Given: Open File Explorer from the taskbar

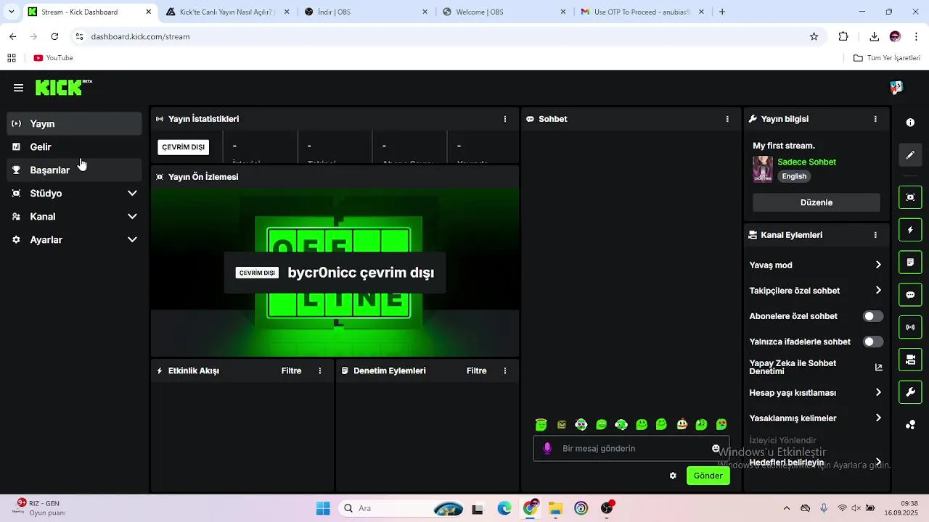Looking at the screenshot, I should click(x=555, y=508).
